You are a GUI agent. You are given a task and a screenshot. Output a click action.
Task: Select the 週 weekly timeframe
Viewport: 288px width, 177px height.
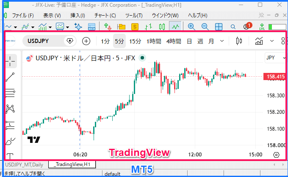[x=200, y=41]
